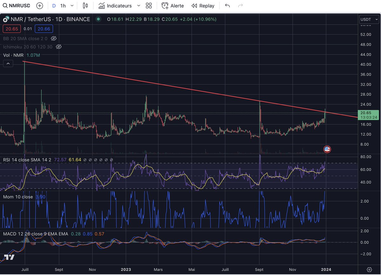
Task: Collapse the indicator legend with arrow button
Action: [8, 63]
